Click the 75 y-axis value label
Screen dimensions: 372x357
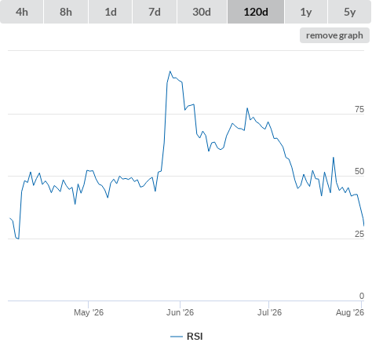359,109
